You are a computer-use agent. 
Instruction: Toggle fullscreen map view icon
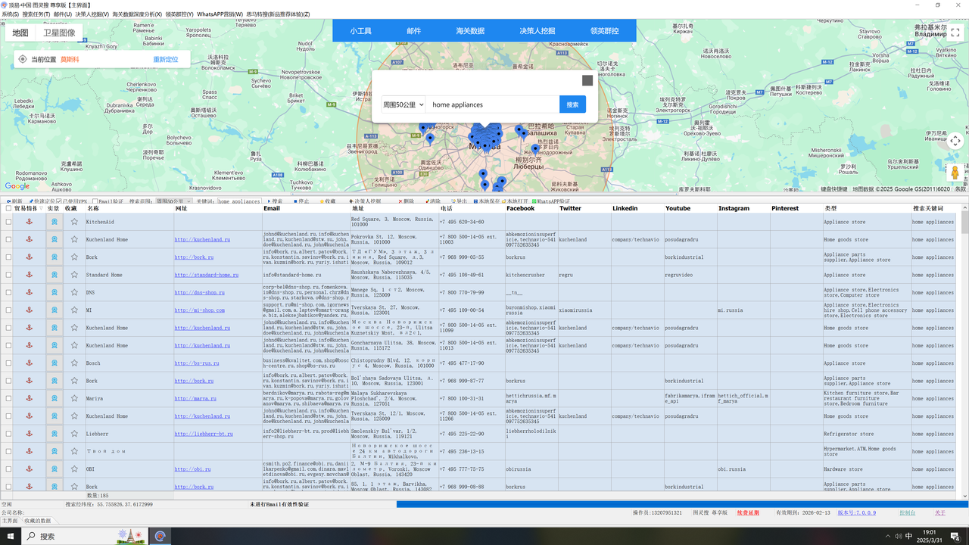955,33
